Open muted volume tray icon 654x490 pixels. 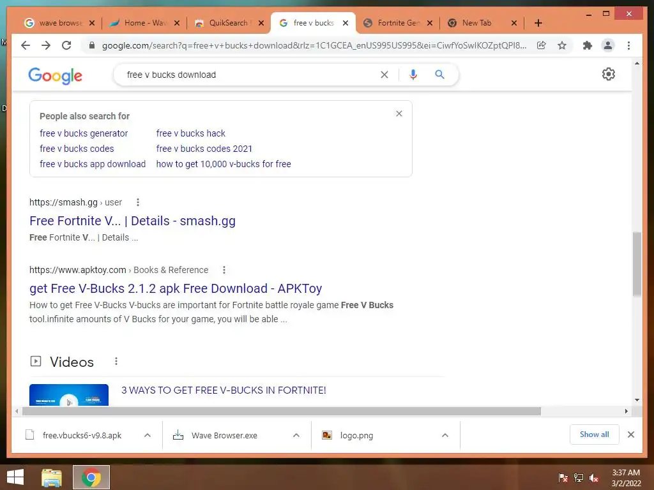point(594,477)
